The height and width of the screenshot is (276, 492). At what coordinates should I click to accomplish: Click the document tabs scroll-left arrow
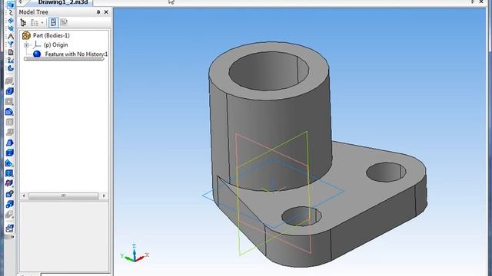click(x=20, y=2)
